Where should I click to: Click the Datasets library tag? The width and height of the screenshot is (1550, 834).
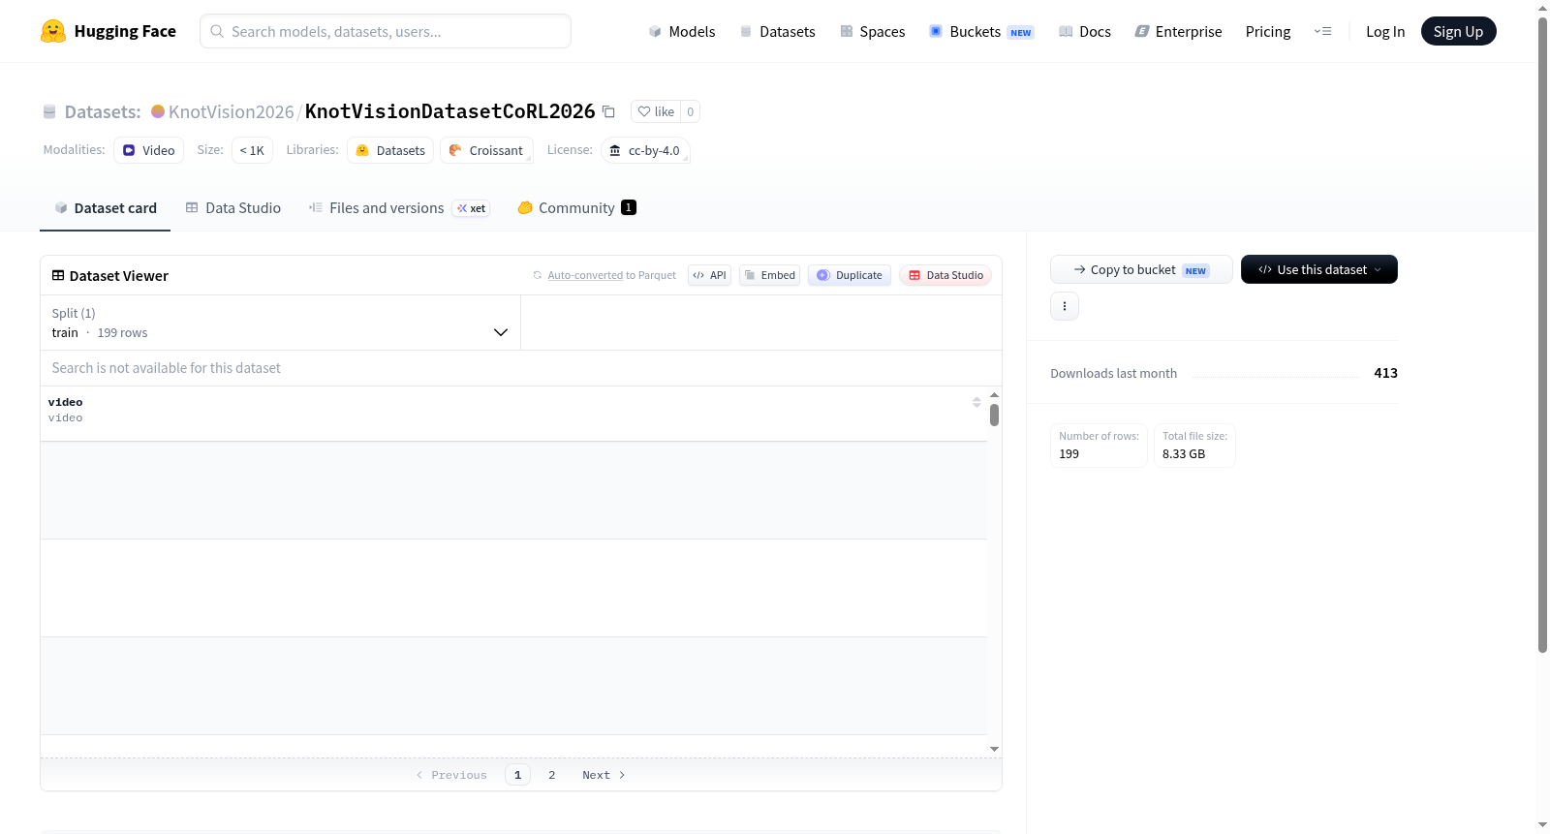tap(390, 150)
